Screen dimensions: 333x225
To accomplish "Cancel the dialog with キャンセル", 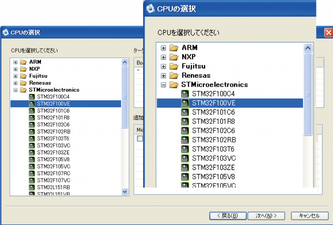I will click(x=310, y=216).
